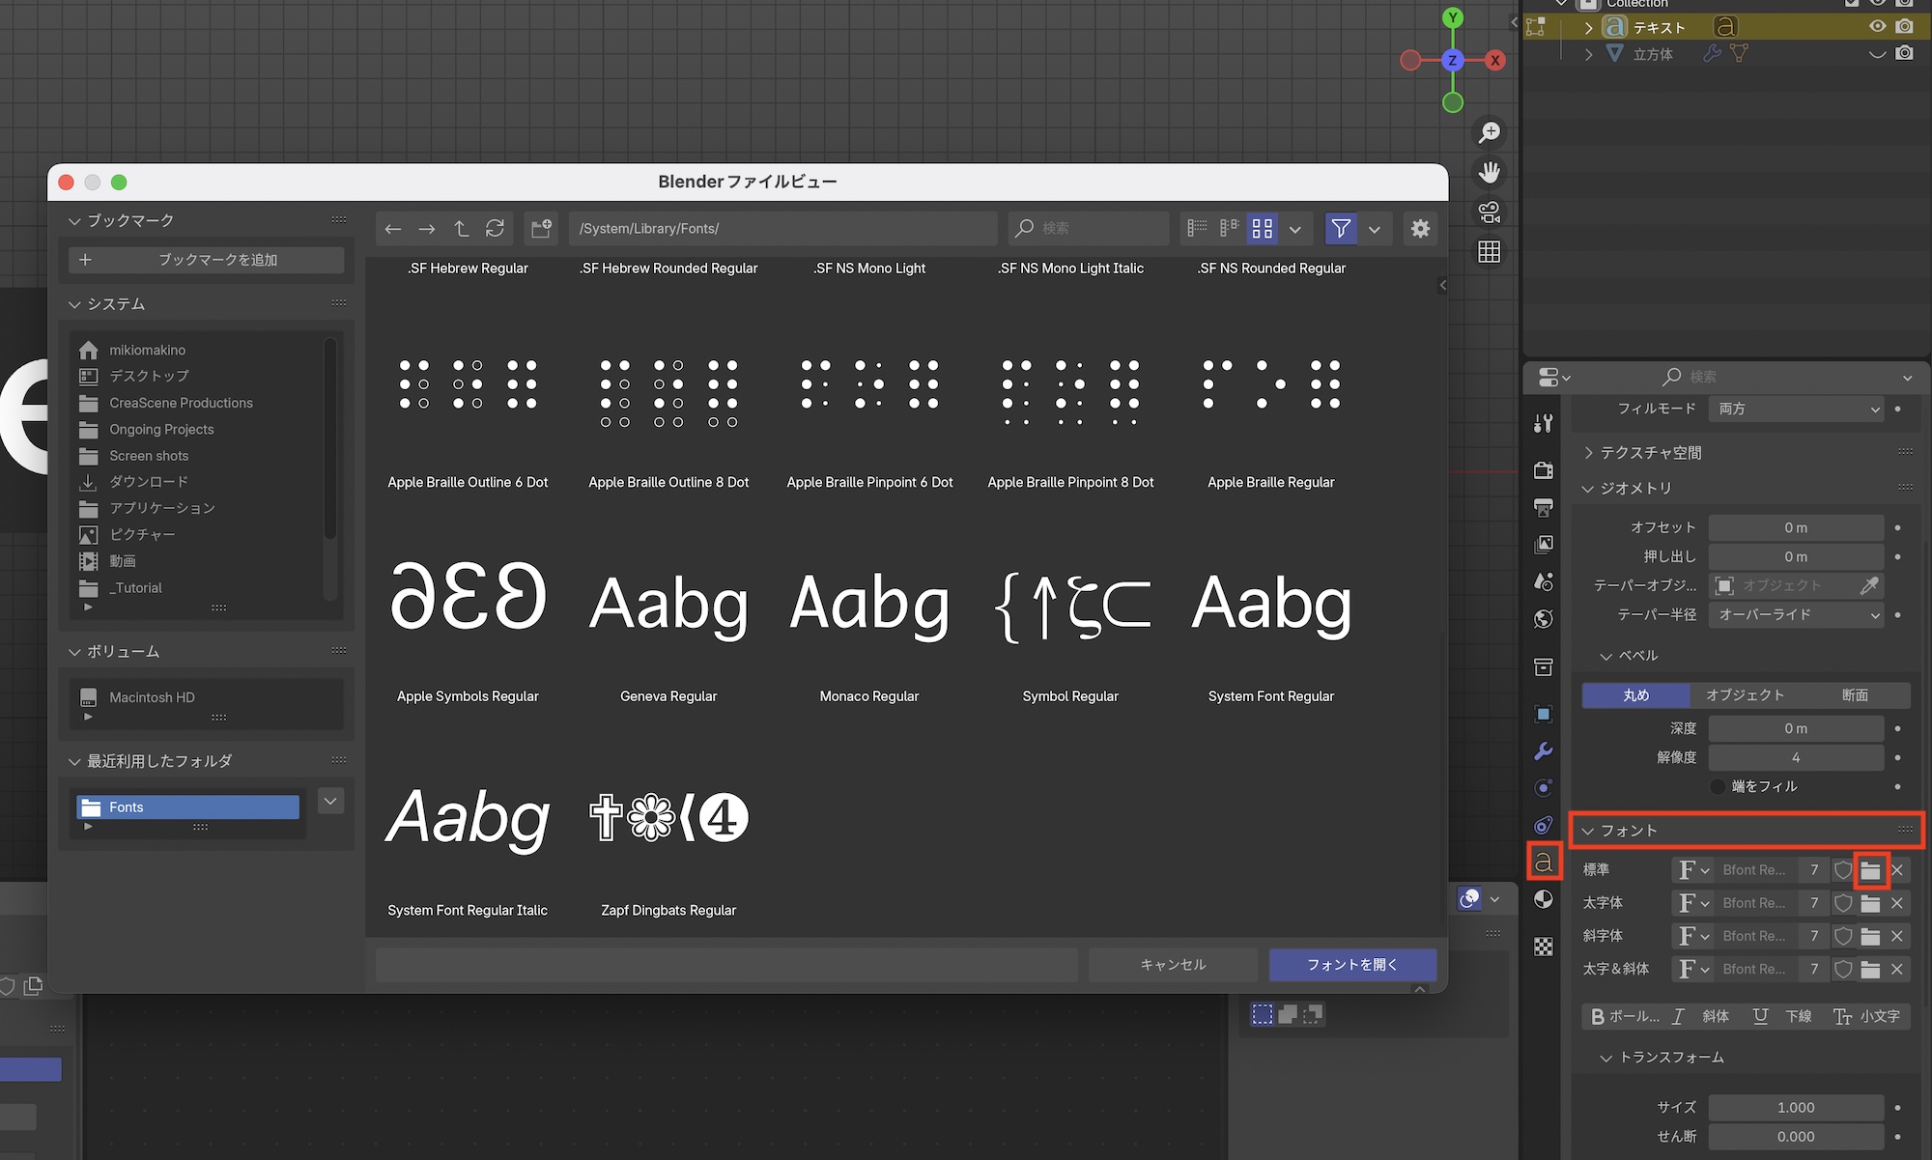Toggle ボールド bold text style
Image resolution: width=1932 pixels, height=1160 pixels.
pos(1625,1016)
